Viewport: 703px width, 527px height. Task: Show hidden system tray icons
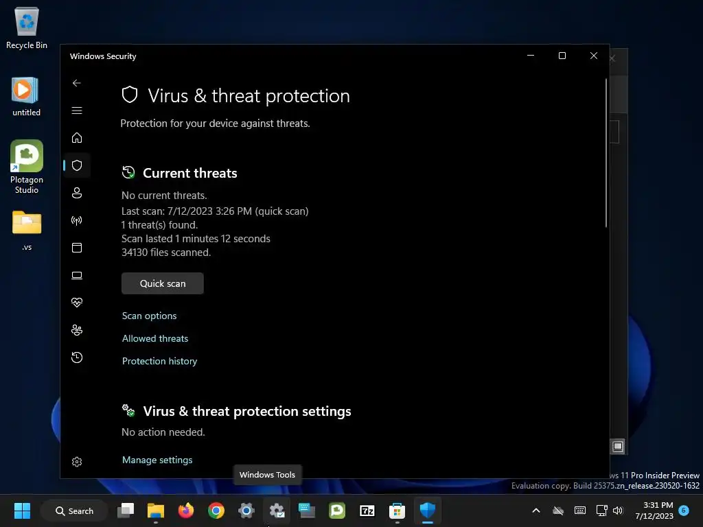point(535,511)
